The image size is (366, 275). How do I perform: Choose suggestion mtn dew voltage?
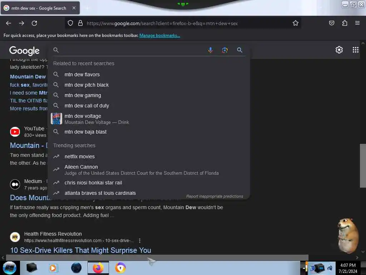(x=149, y=119)
